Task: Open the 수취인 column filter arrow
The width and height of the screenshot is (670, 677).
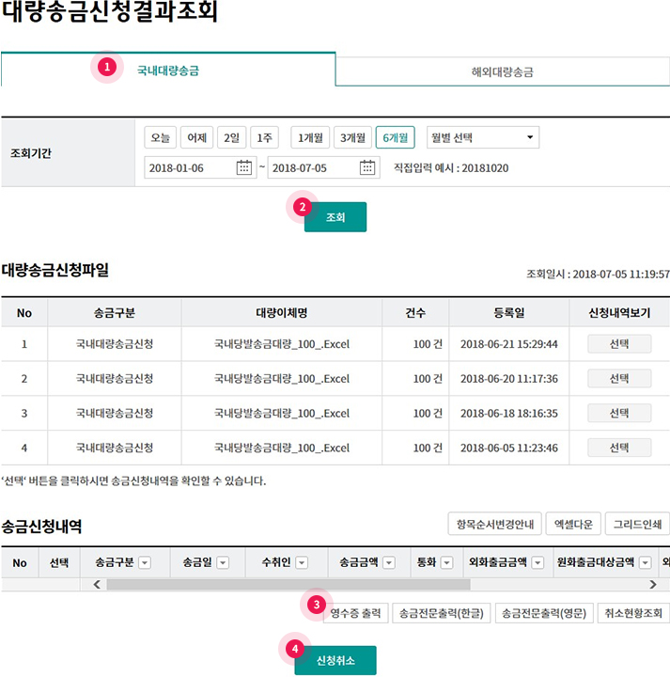Action: point(302,563)
